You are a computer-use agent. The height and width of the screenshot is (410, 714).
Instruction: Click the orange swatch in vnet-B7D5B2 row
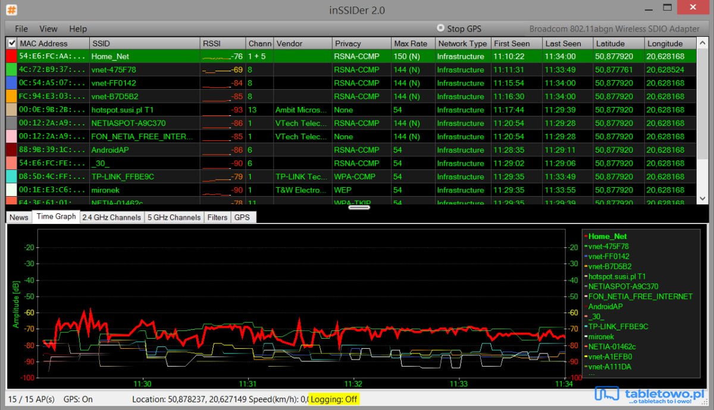(x=11, y=96)
